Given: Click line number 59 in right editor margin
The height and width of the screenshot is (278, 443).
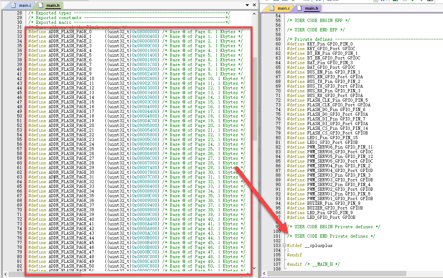Looking at the screenshot, I should 278,39.
